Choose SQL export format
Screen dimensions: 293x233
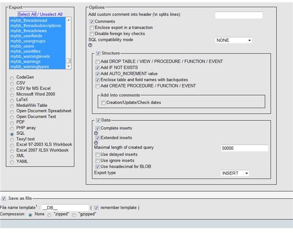(12, 134)
